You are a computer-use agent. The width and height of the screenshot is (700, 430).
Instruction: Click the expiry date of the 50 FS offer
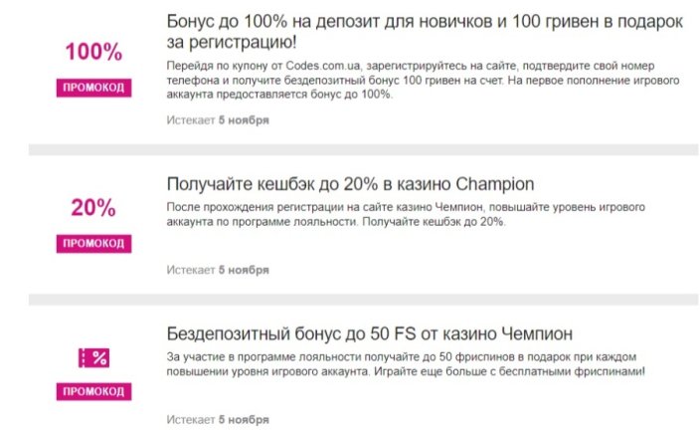pyautogui.click(x=244, y=420)
